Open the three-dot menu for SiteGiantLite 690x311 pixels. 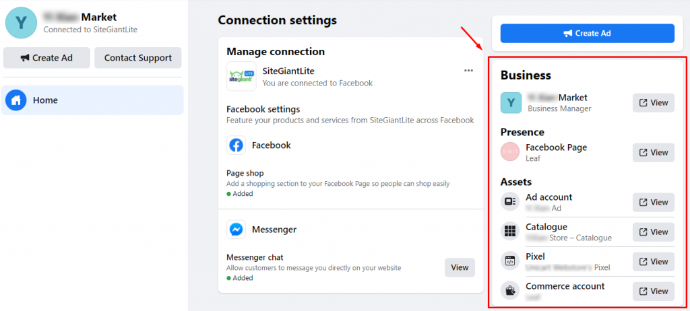pos(469,71)
